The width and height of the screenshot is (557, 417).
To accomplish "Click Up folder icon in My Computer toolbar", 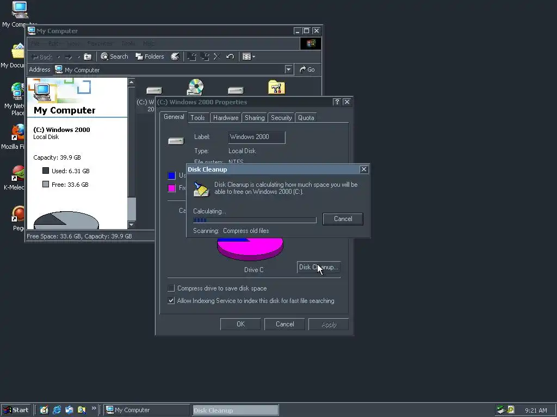I will pyautogui.click(x=88, y=56).
